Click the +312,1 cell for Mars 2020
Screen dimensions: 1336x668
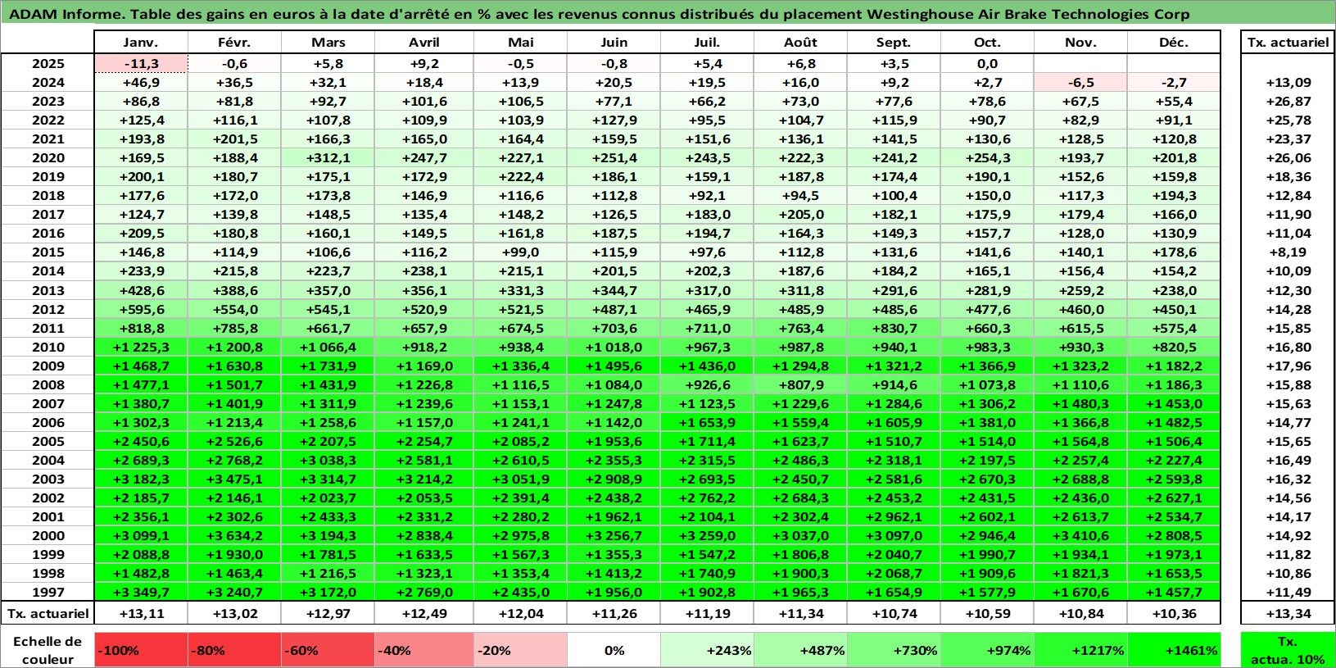328,158
